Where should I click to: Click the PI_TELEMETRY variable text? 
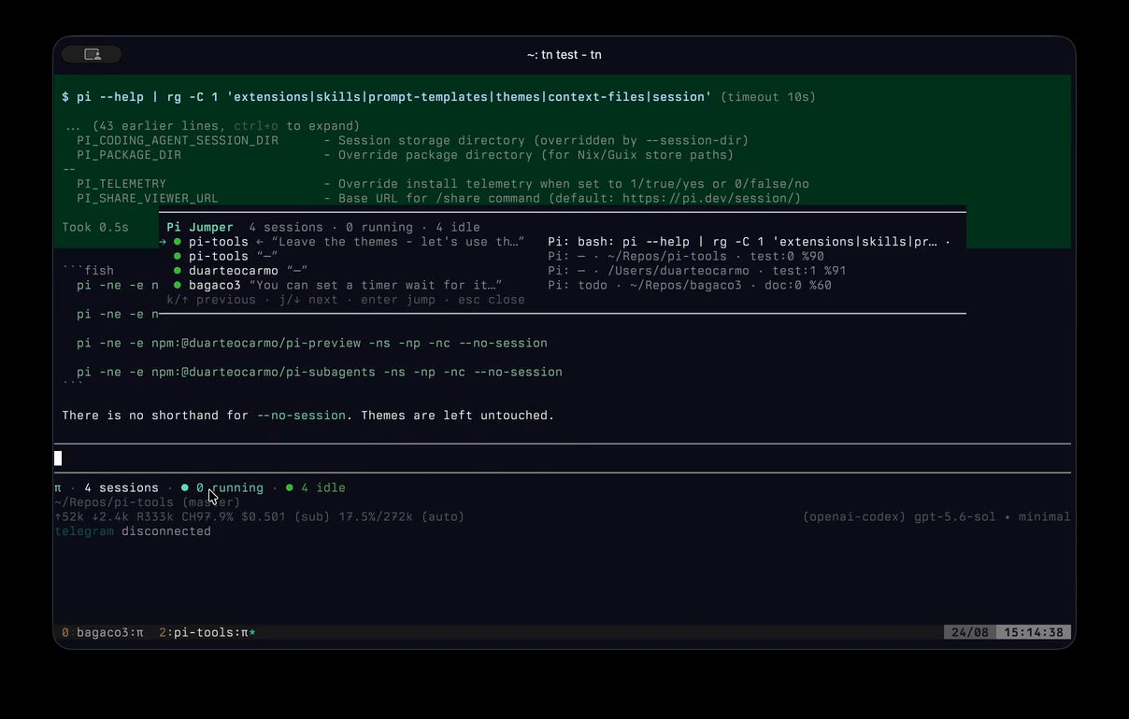pos(121,184)
